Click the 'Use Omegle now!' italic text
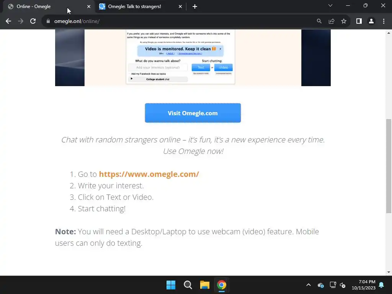This screenshot has width=392, height=294. coord(193,151)
